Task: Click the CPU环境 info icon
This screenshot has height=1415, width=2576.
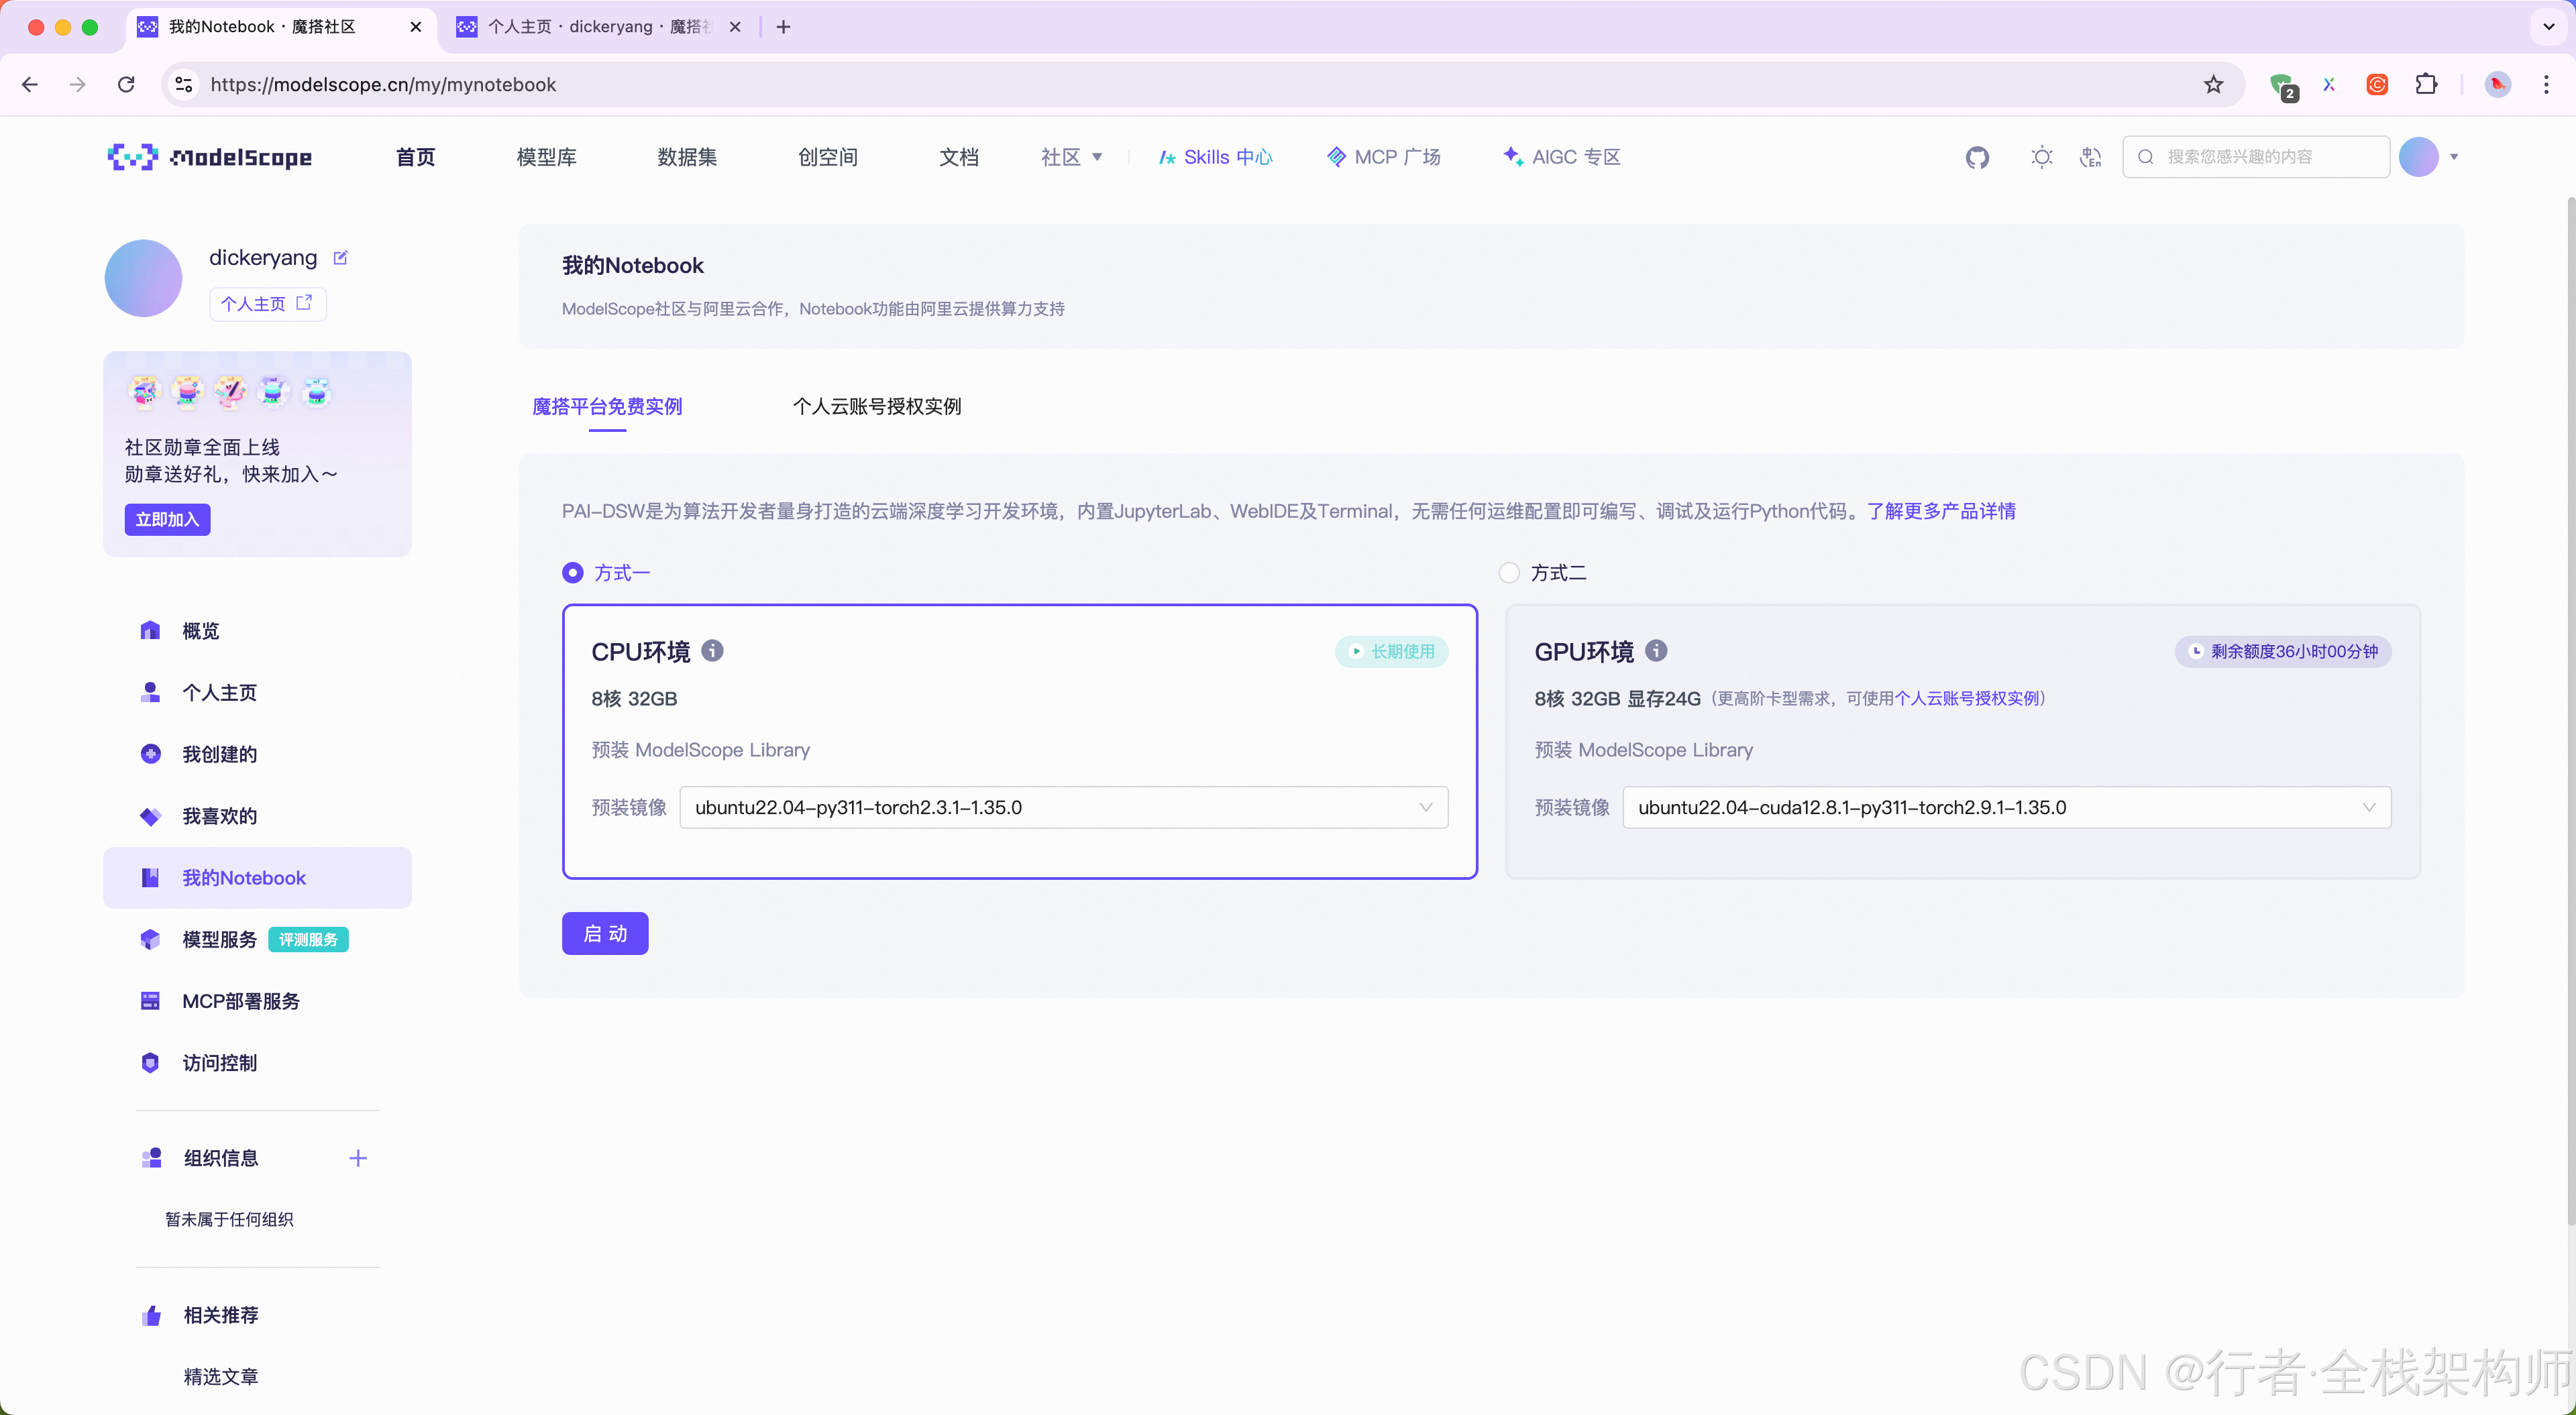Action: pyautogui.click(x=712, y=651)
